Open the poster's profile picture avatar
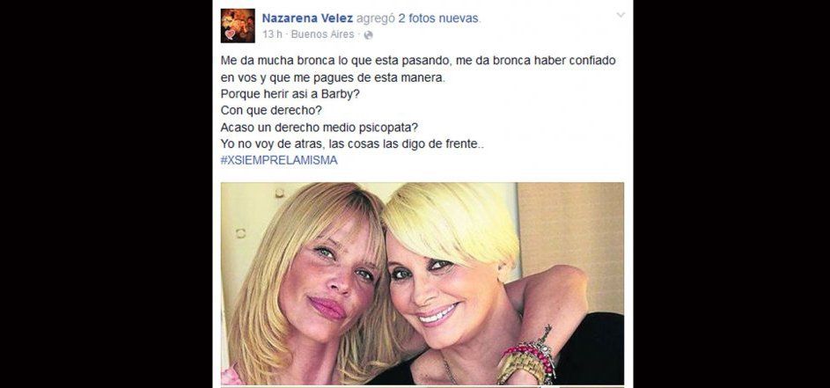Image resolution: width=830 pixels, height=388 pixels. coord(238,26)
